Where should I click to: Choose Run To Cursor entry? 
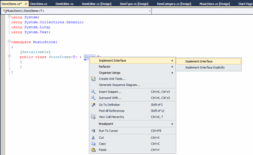coord(133,131)
